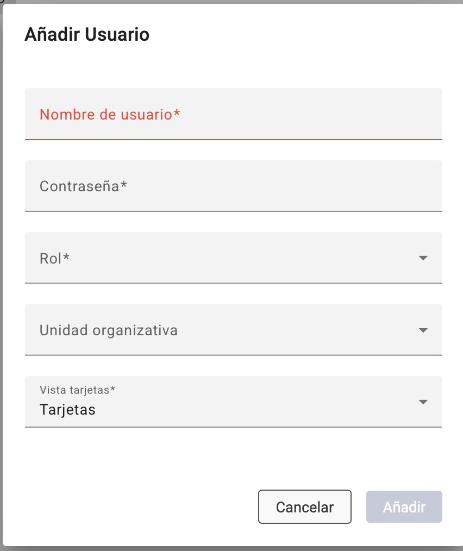Screen dimensions: 463x551
Task: Click the small Vista tarjetas* caption
Action: coord(78,390)
